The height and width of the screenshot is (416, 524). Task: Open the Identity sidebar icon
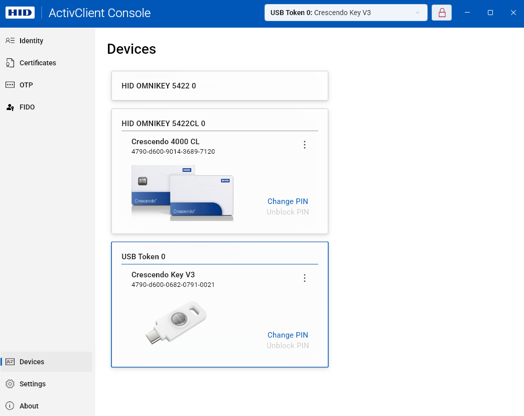10,41
